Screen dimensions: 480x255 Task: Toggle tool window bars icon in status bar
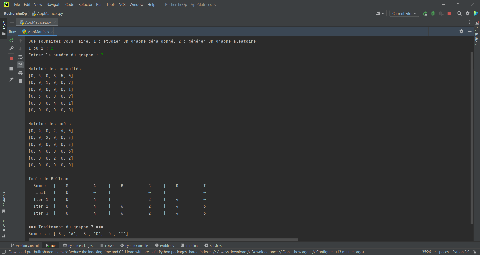click(4, 252)
